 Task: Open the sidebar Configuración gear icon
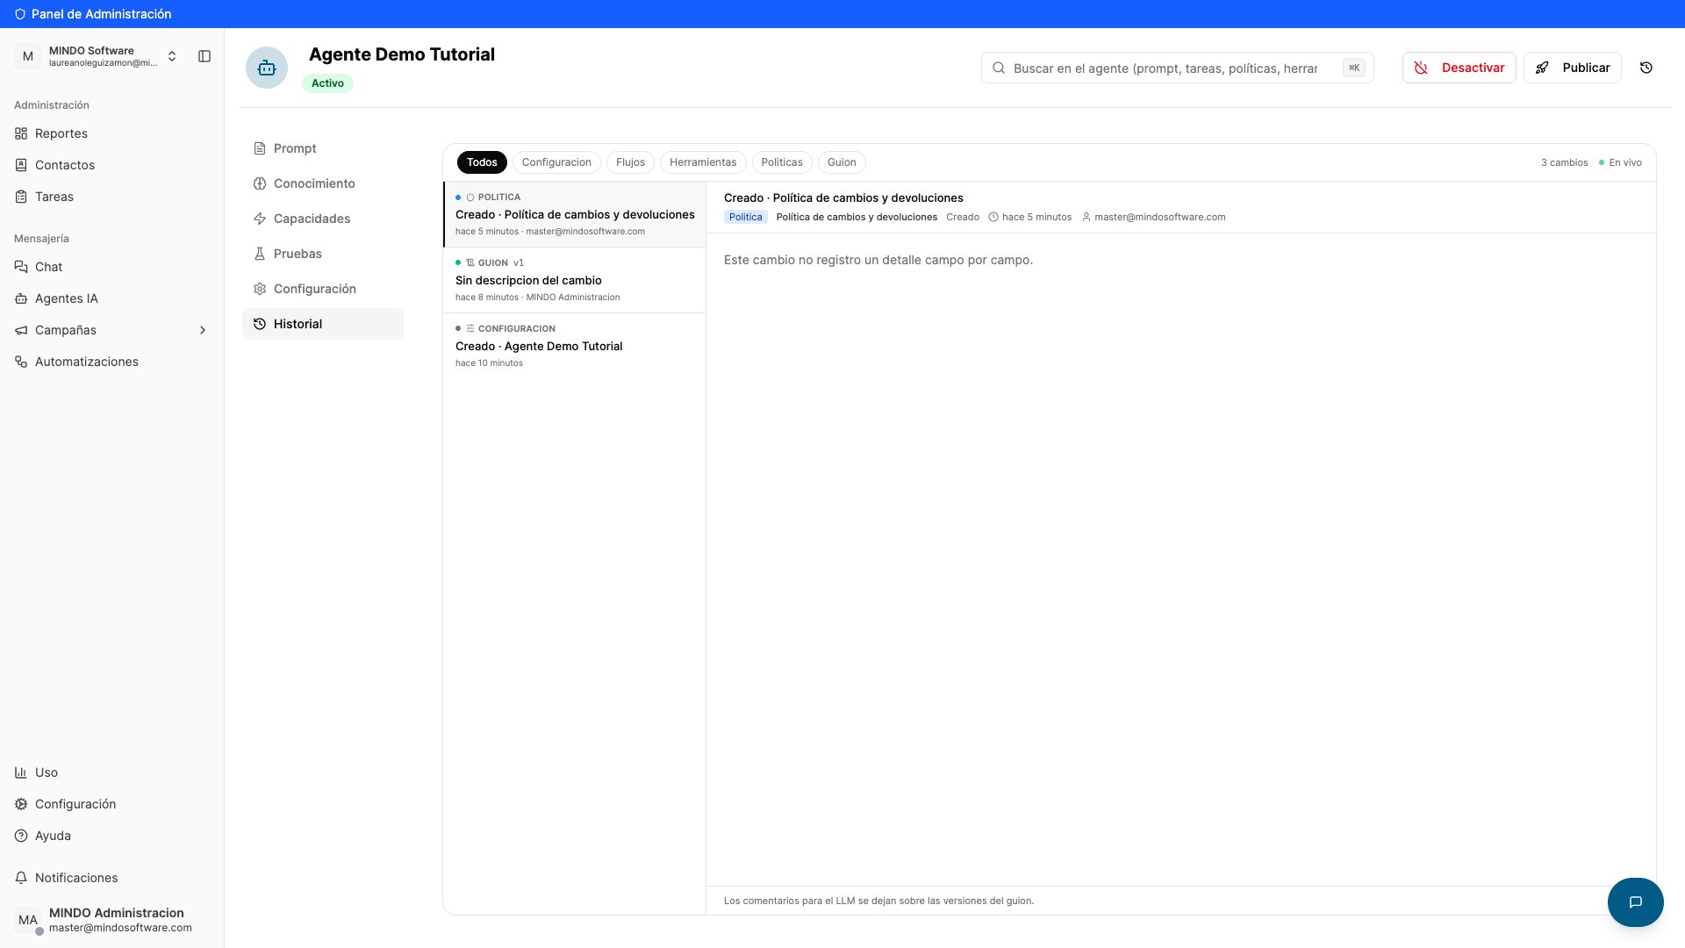[21, 804]
